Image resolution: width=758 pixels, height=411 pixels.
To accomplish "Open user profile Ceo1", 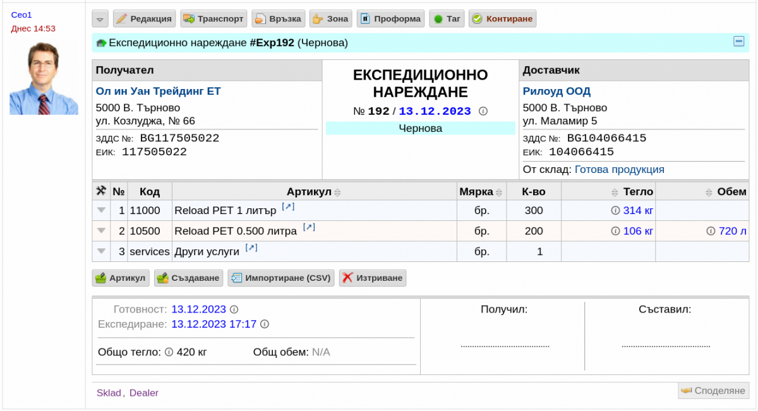I will (x=21, y=15).
